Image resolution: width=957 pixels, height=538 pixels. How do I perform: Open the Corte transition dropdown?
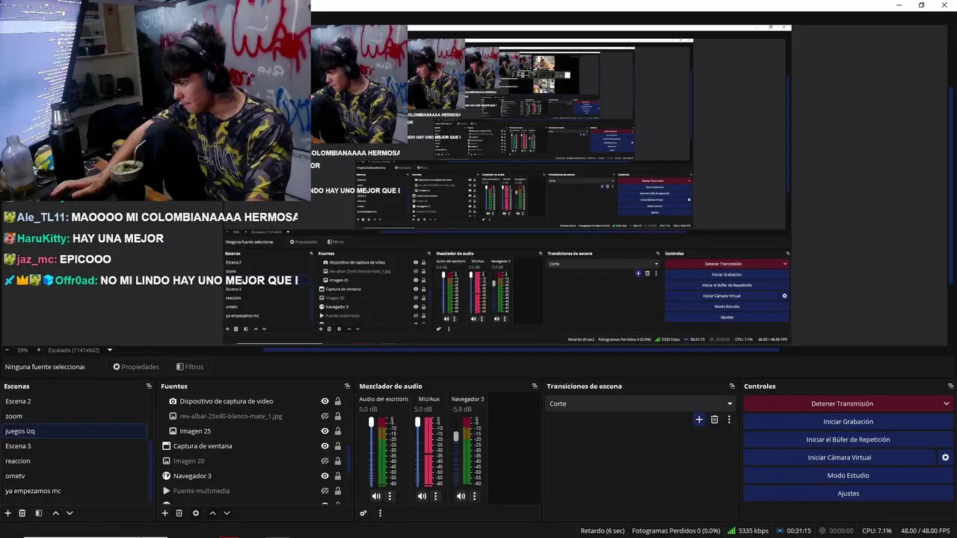[640, 403]
